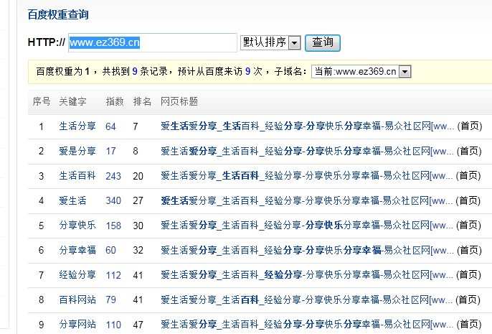The width and height of the screenshot is (492, 334).
Task: Click keyword link 生活分享
Action: coord(77,126)
